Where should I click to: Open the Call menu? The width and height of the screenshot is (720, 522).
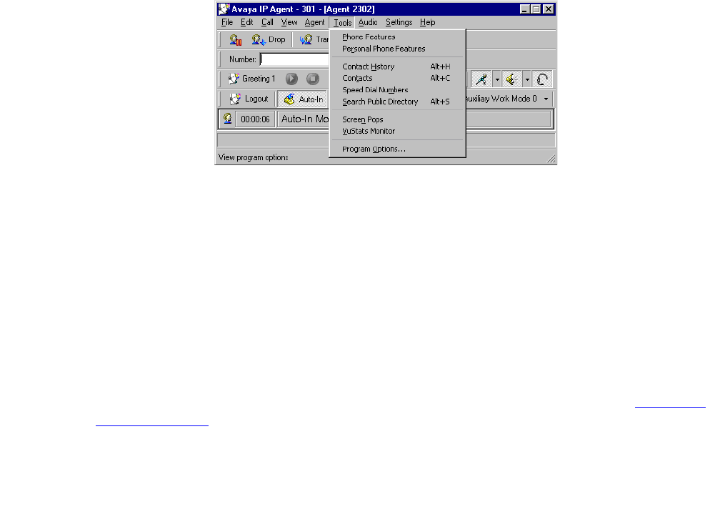point(267,22)
